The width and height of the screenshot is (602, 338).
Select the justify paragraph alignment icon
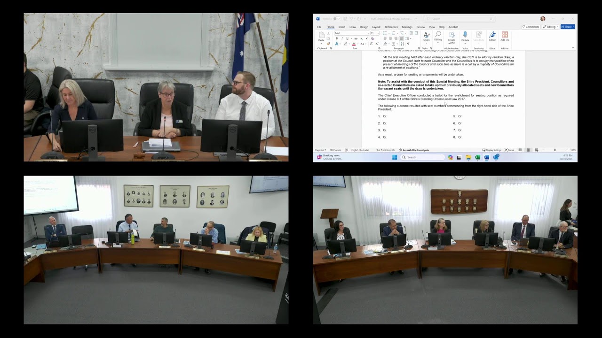pos(401,38)
